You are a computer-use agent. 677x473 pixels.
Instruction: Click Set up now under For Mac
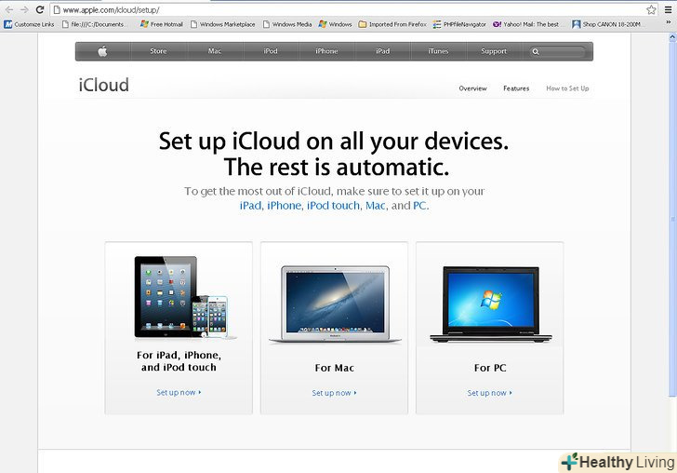334,393
